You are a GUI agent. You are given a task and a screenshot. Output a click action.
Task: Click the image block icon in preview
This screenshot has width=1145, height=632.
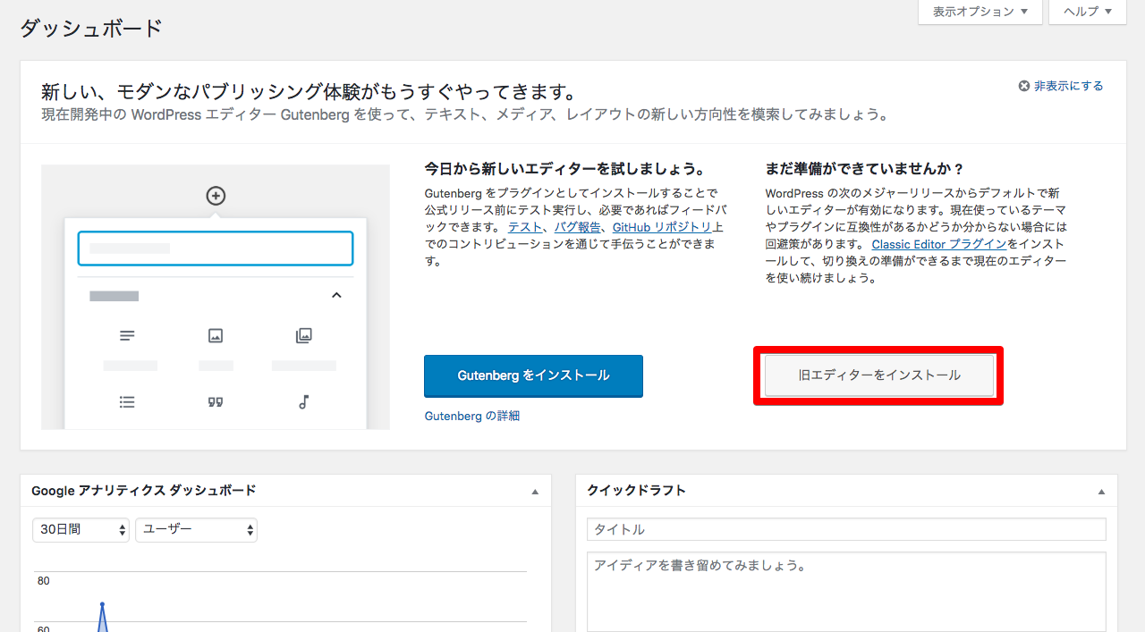coord(216,336)
